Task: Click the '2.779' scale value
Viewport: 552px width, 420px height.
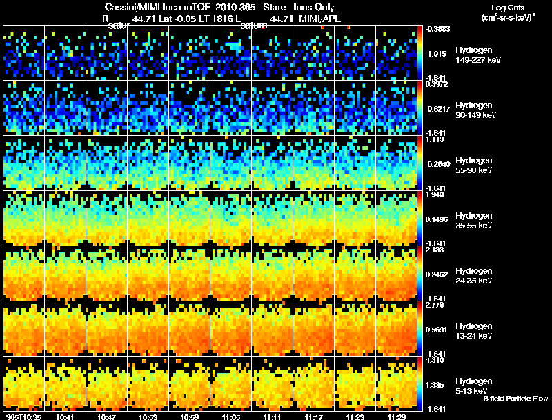Action: click(435, 305)
